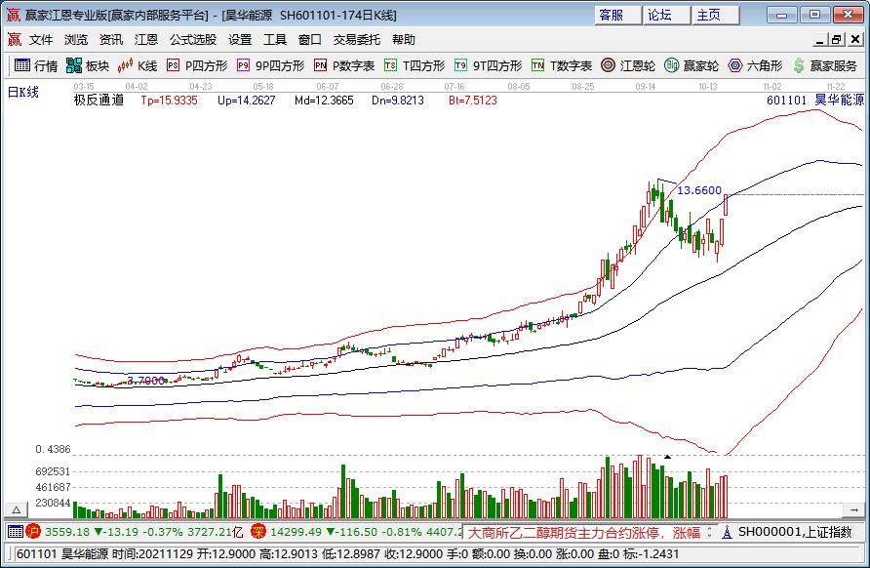Open the P四方形 tool
Screen dimensions: 870x568
[197, 65]
